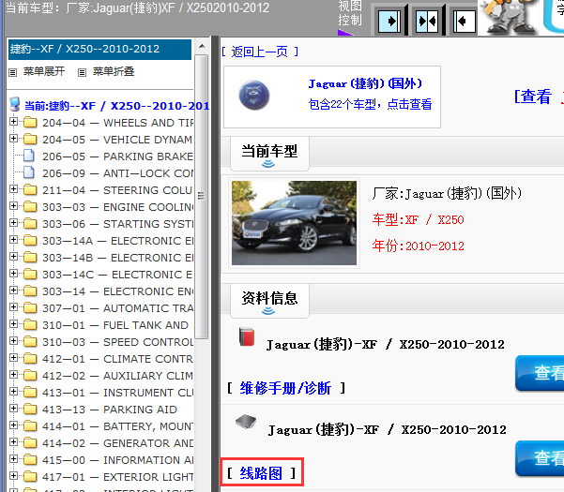
Task: Expand the 310-03 Speed Control node
Action: [14, 341]
